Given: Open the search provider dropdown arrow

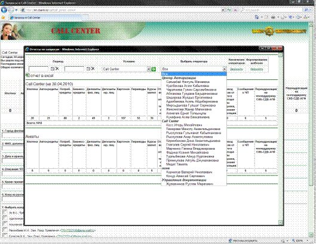Looking at the screenshot, I should click(311, 10).
